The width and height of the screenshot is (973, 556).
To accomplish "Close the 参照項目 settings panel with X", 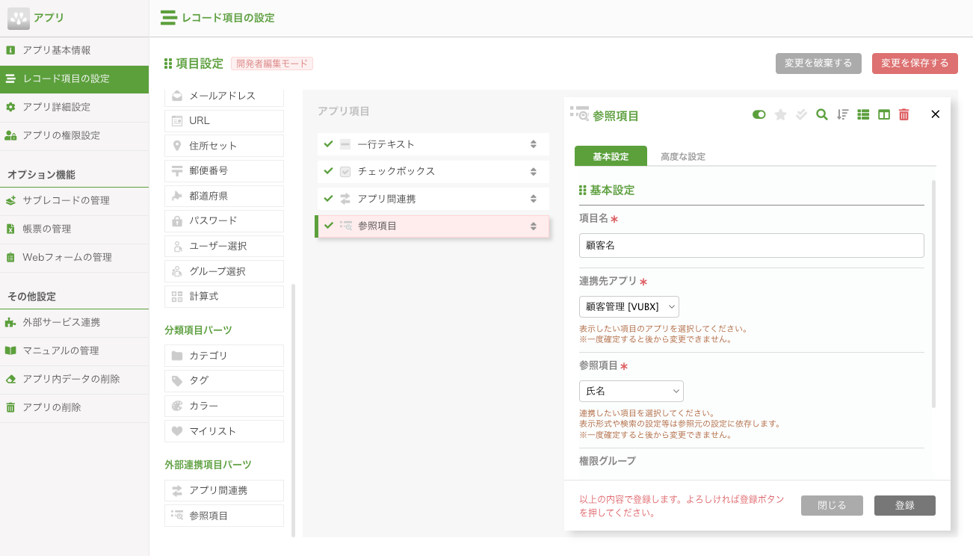I will coord(935,114).
